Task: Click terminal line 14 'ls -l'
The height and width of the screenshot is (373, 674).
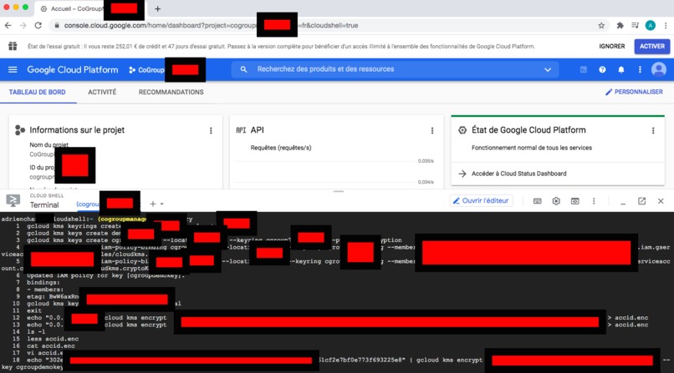Action: [36, 331]
